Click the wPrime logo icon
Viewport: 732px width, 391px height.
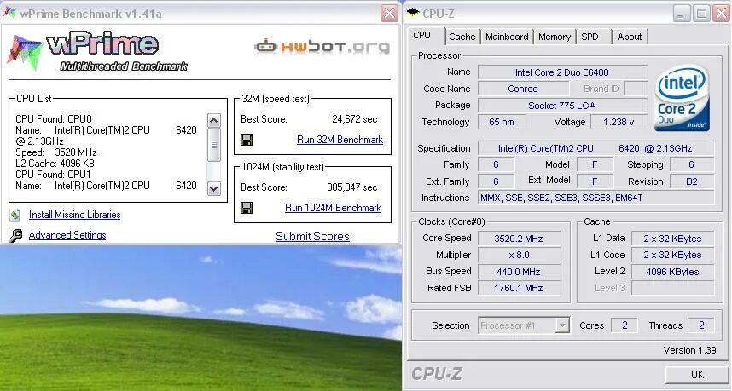coord(24,52)
